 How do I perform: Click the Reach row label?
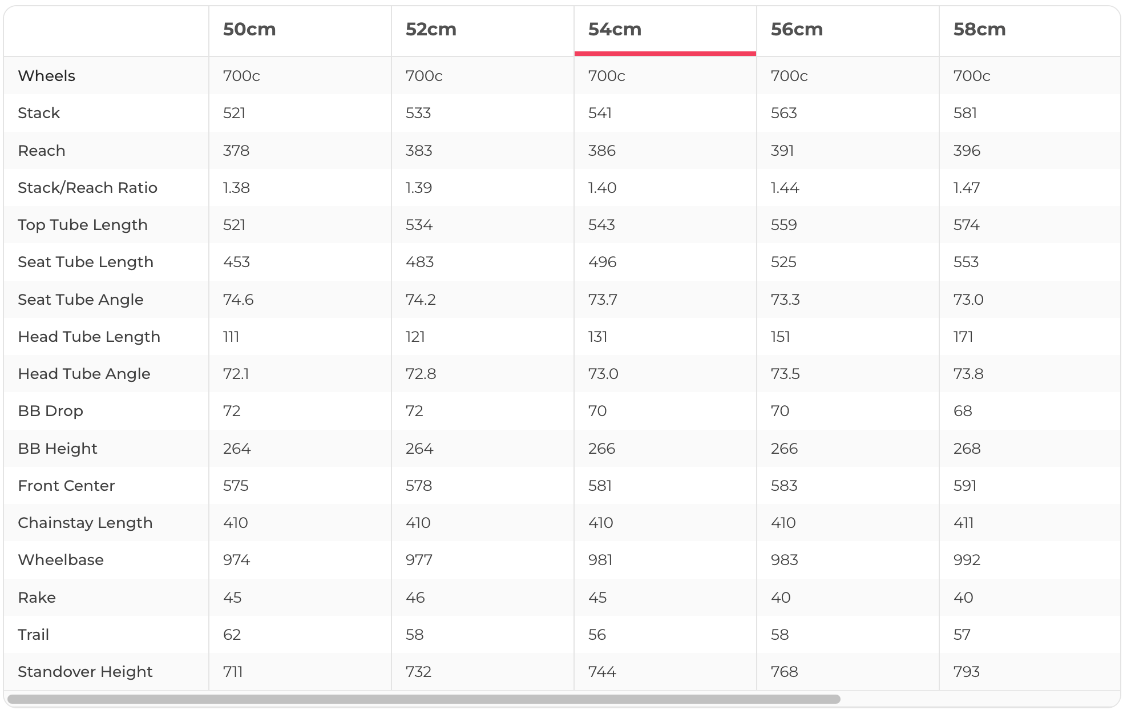pyautogui.click(x=42, y=151)
